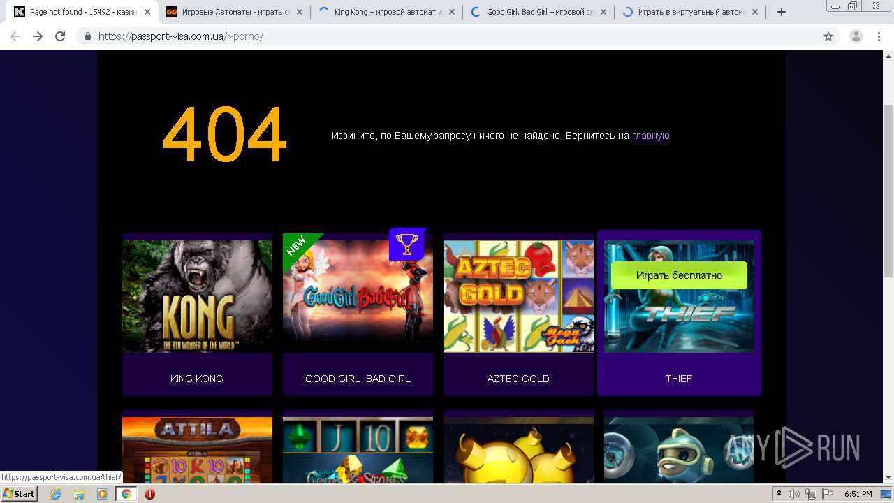Switch to the 'Играть в виртуальный автомат' tab
This screenshot has height=503, width=894.
(x=690, y=12)
